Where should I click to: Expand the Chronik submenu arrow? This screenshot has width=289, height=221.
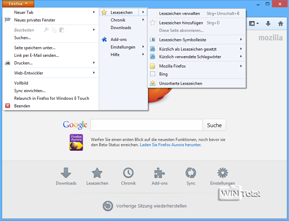coord(143,20)
